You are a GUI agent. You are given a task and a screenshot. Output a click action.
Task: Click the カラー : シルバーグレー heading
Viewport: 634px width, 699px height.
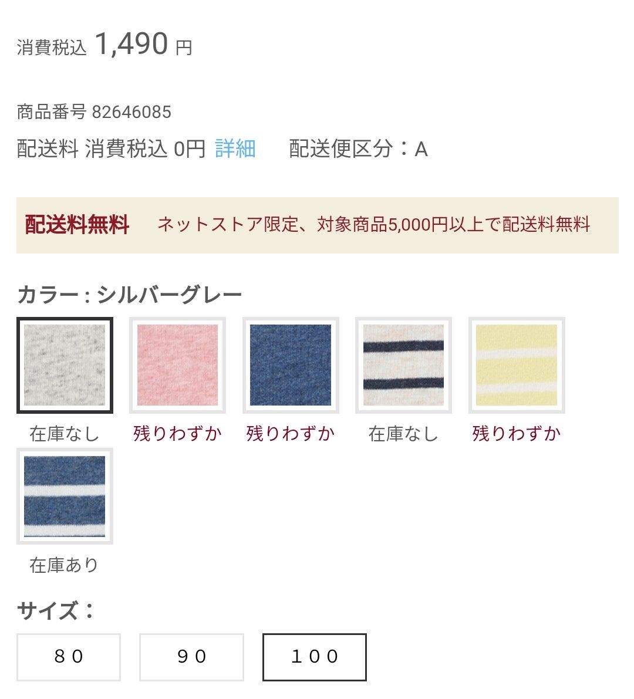click(x=130, y=295)
